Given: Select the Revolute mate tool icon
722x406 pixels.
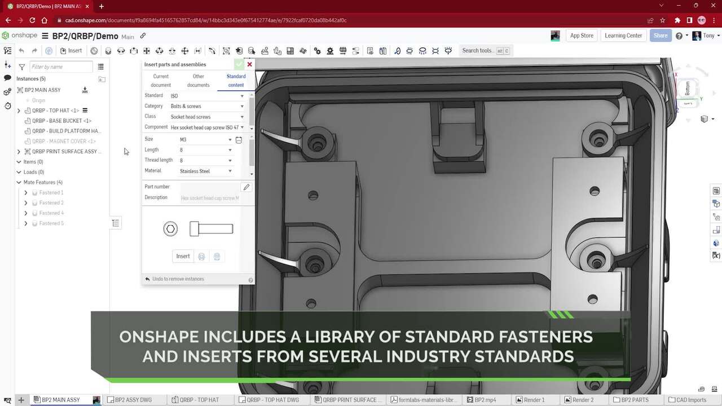Looking at the screenshot, I should tap(121, 51).
